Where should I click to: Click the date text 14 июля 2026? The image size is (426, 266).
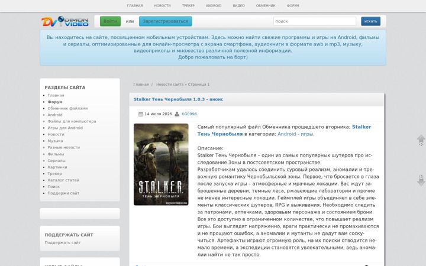tap(158, 114)
